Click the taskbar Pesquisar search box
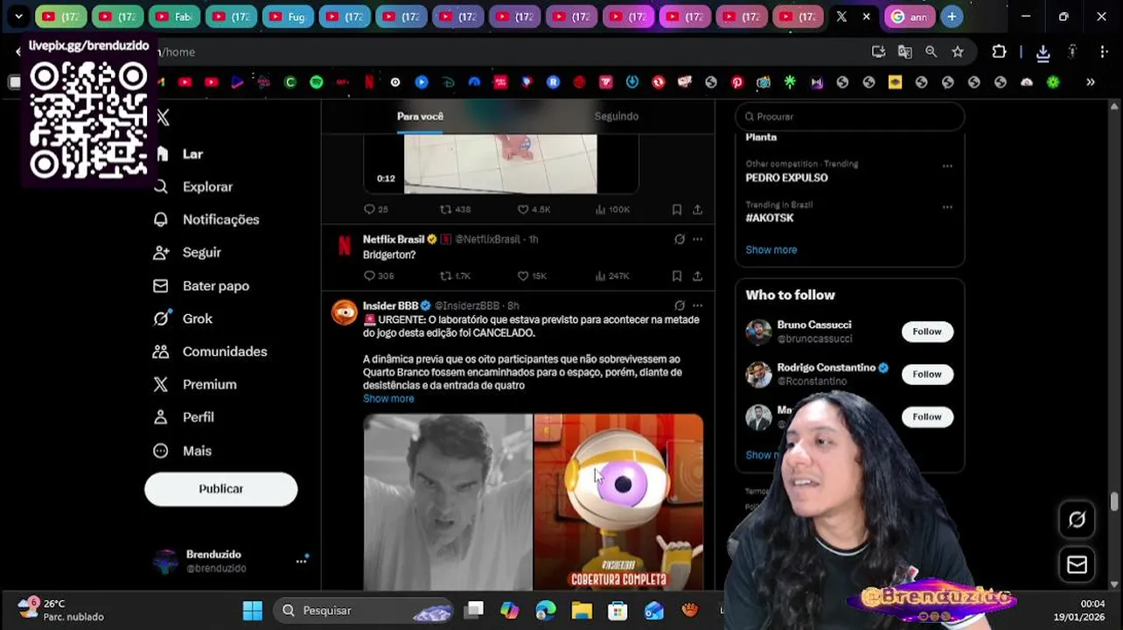The image size is (1123, 630). click(x=361, y=611)
